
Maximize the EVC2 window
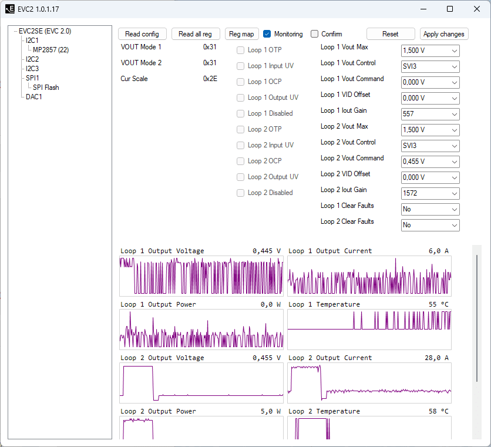[x=450, y=9]
